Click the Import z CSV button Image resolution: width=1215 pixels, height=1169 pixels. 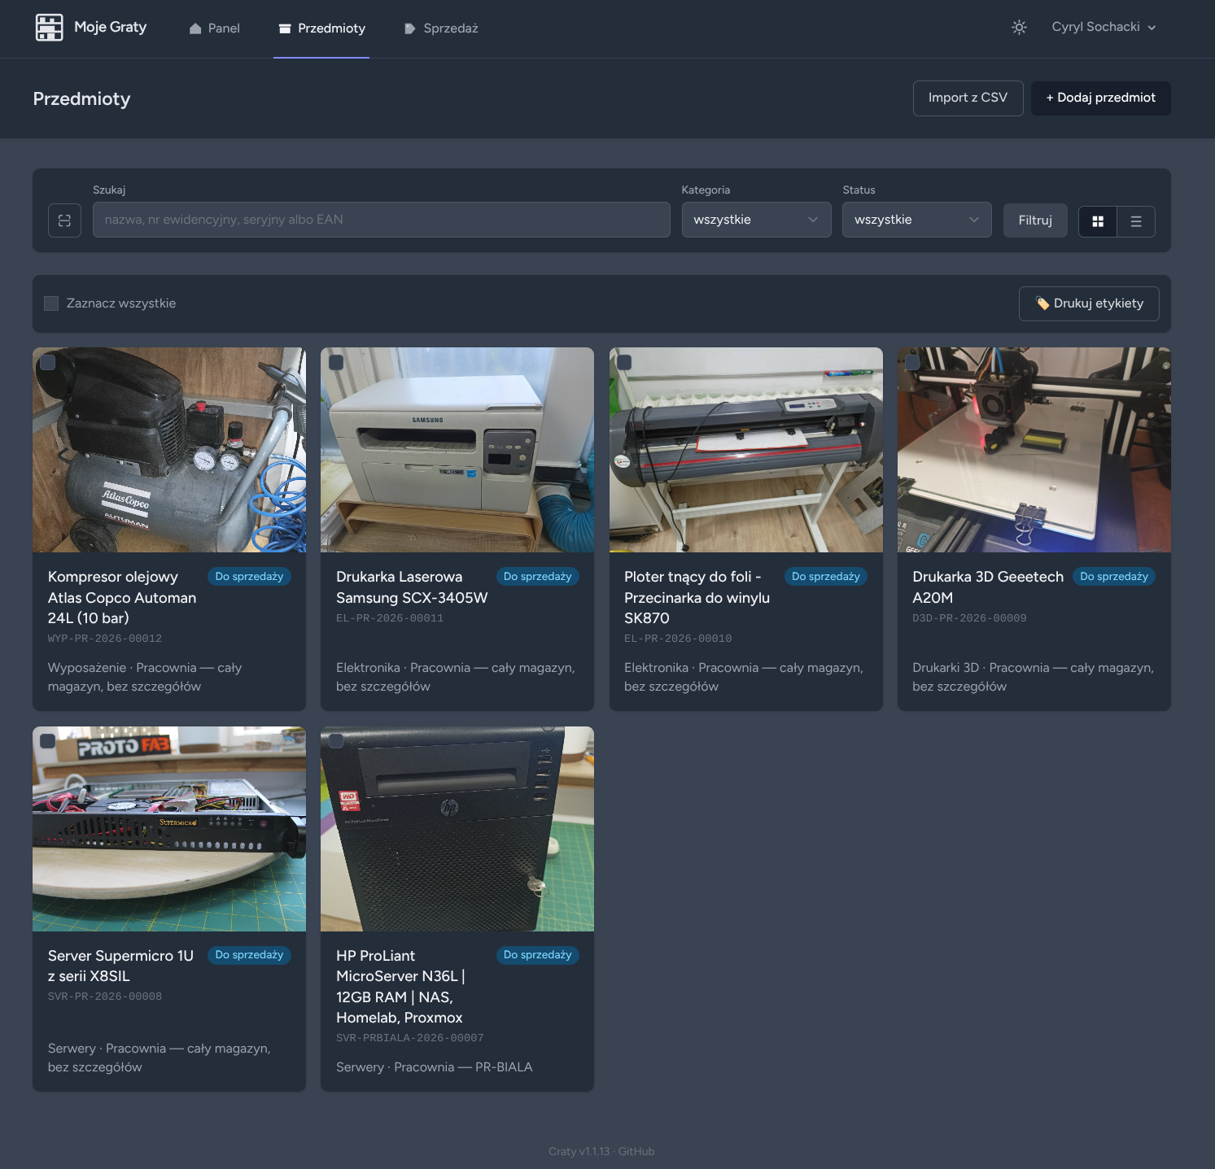point(968,98)
